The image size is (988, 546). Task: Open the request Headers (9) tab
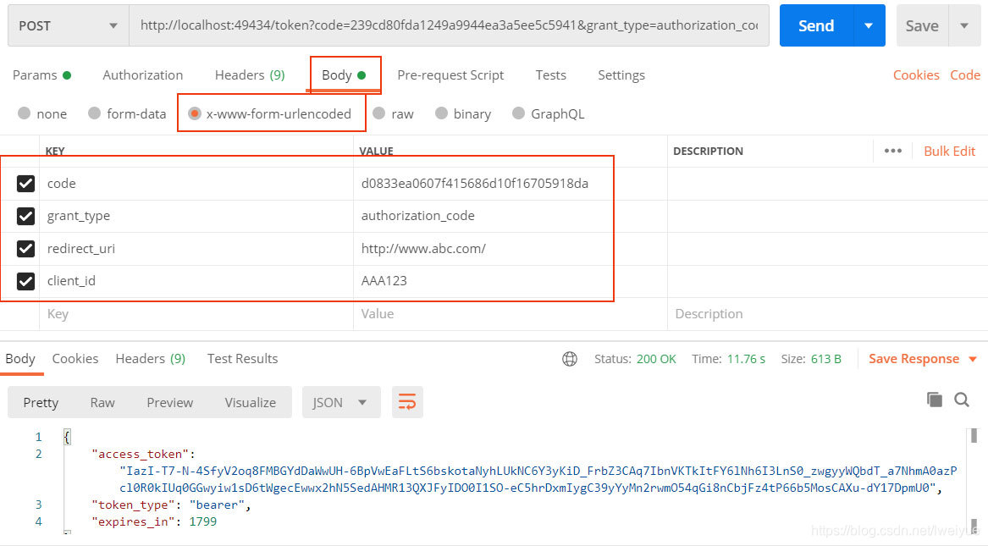(x=250, y=75)
